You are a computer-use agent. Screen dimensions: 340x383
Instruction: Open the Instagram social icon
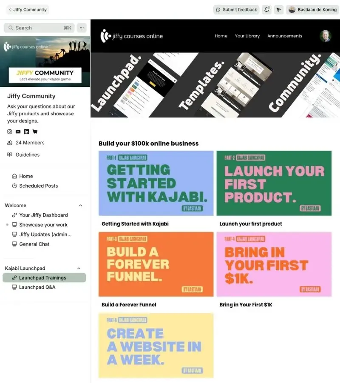pos(9,131)
